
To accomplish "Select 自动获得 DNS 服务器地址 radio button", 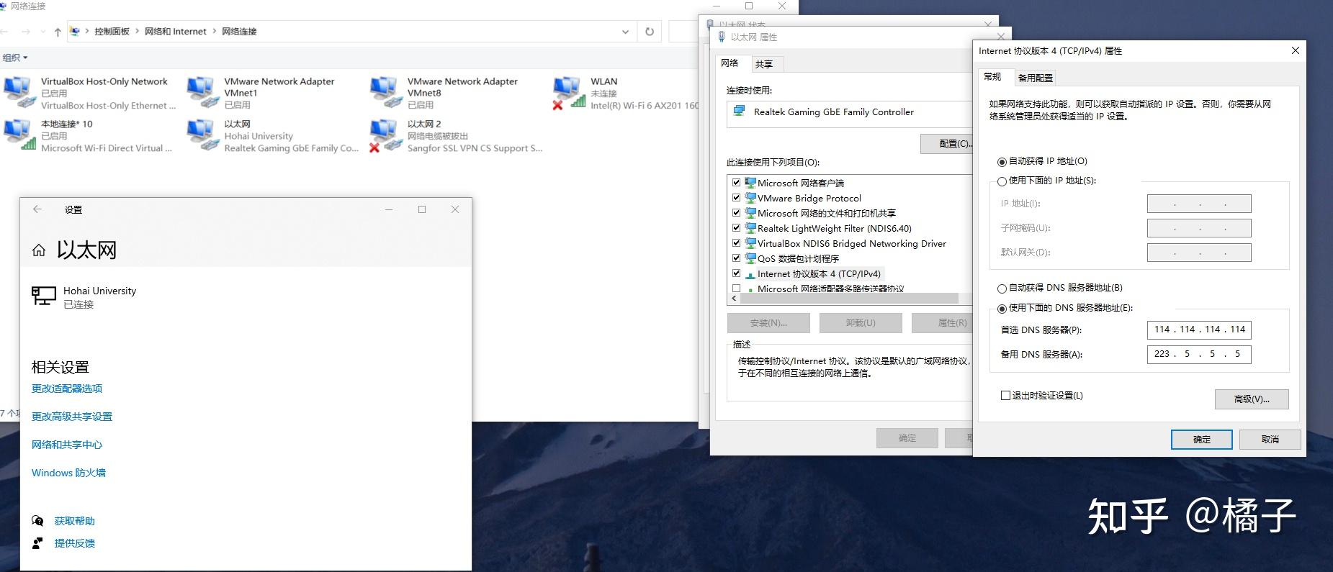I will [1002, 289].
